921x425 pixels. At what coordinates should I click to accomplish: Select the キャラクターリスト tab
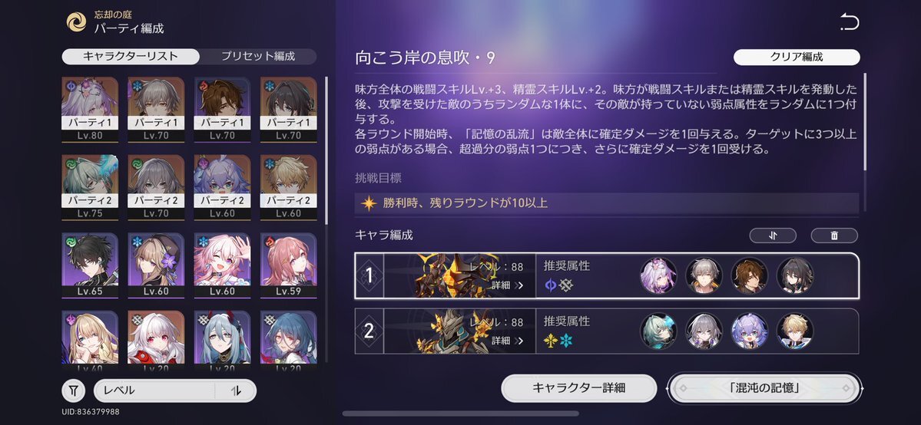[x=131, y=56]
